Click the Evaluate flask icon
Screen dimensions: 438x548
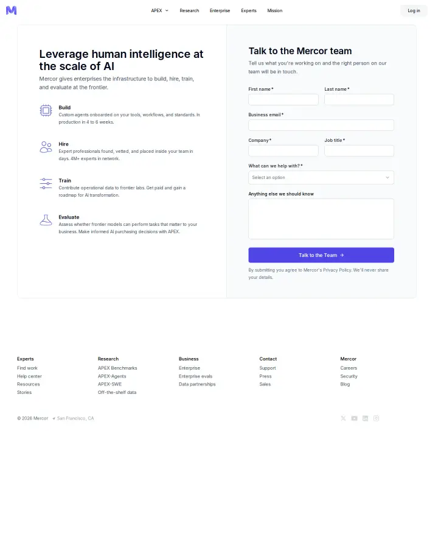tap(46, 220)
